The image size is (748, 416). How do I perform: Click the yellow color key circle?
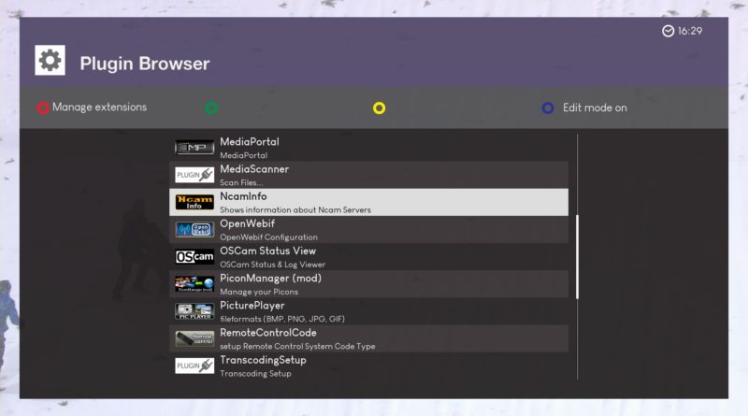pyautogui.click(x=380, y=108)
